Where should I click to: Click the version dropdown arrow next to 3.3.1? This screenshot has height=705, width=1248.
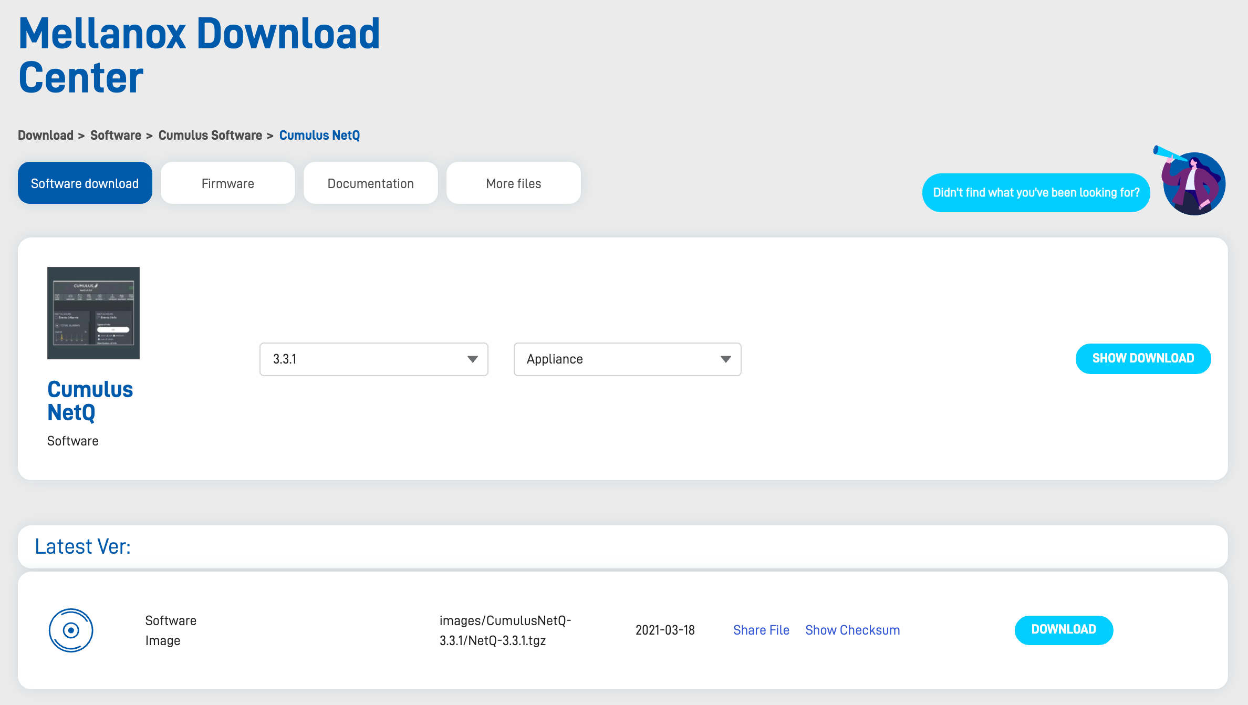(472, 359)
